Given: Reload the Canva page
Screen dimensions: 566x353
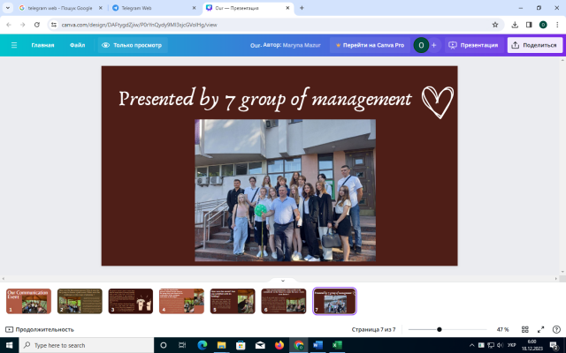Looking at the screenshot, I should coord(37,25).
